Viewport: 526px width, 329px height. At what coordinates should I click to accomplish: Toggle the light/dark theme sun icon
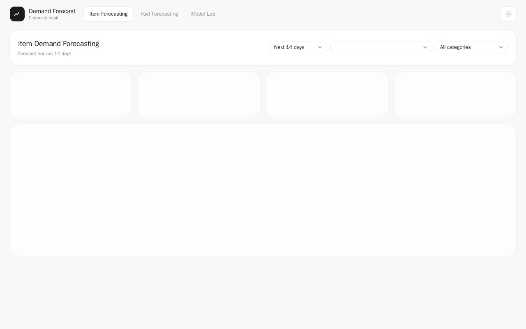(509, 14)
